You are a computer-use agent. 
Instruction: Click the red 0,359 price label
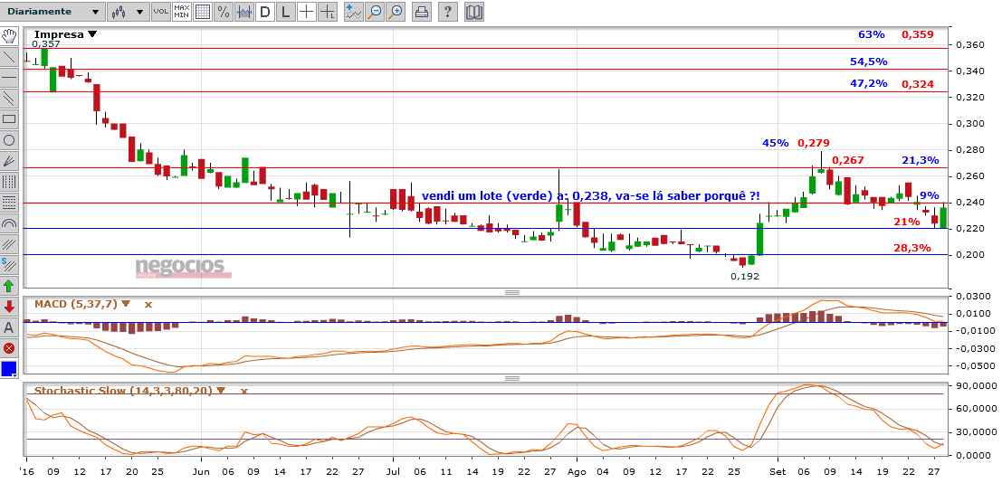click(917, 34)
